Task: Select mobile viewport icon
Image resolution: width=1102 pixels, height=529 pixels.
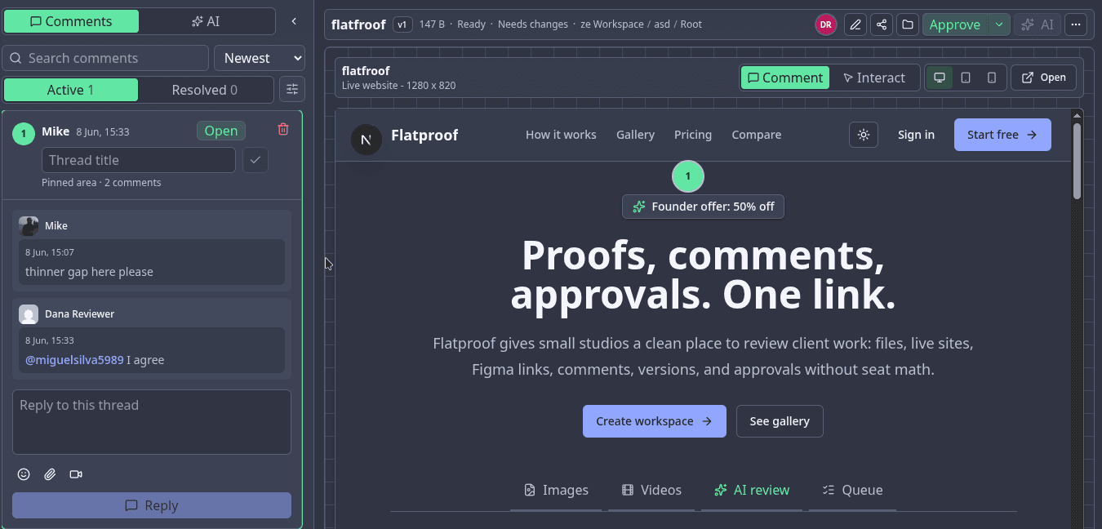Action: [992, 78]
